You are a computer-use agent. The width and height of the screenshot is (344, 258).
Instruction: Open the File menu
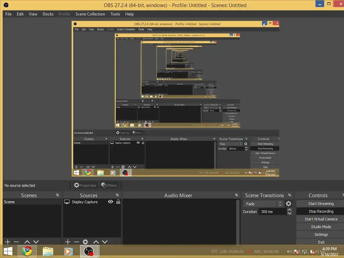coord(8,14)
